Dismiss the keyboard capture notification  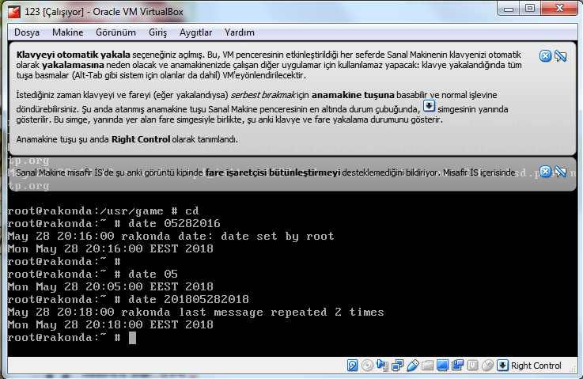pyautogui.click(x=545, y=56)
